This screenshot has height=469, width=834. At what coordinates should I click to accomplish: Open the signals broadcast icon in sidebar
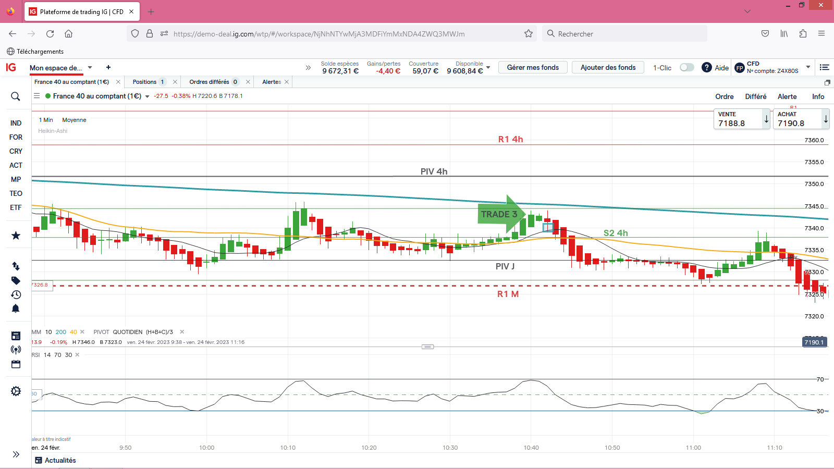(16, 350)
